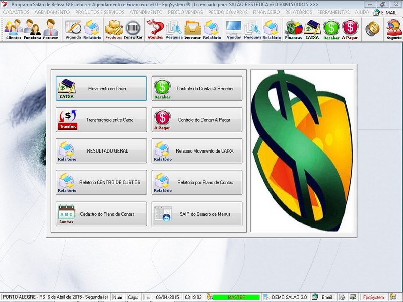This screenshot has width=403, height=302.
Task: Click the Consultar barcode icon
Action: (133, 29)
